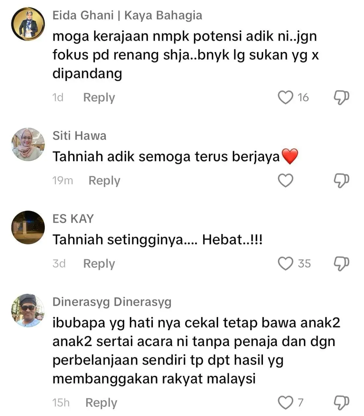Tap thumbs-down on Siti Hawa's comment
The image size is (364, 416).
coord(342,180)
